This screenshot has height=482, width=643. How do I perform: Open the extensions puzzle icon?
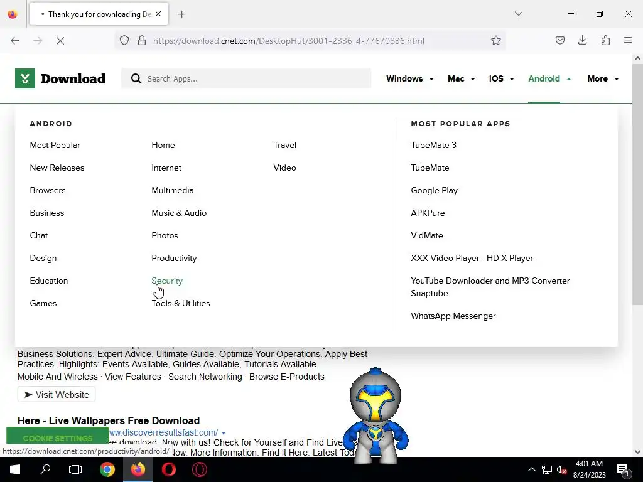click(x=605, y=41)
